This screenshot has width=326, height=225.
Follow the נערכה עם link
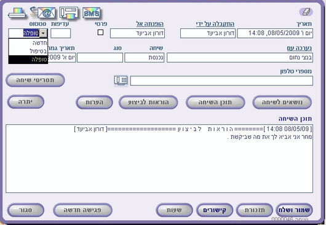coord(300,48)
